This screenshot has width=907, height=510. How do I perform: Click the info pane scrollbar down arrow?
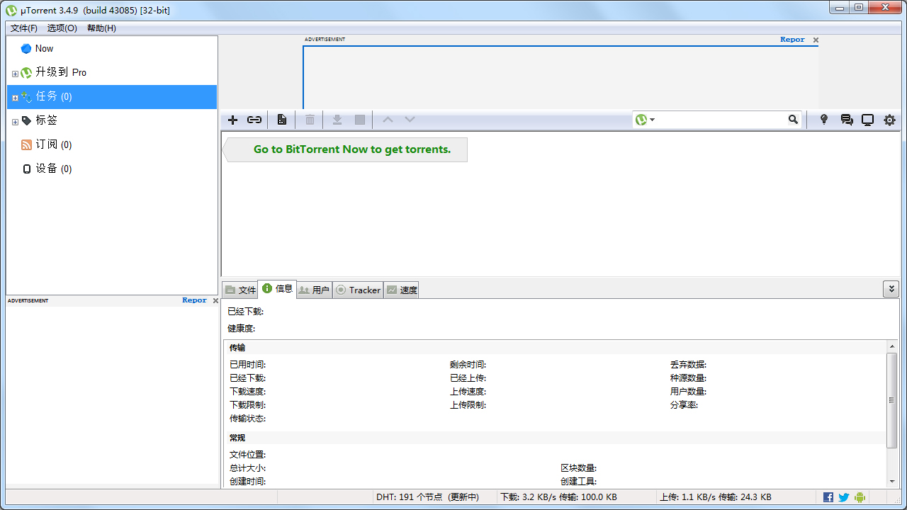(x=891, y=482)
